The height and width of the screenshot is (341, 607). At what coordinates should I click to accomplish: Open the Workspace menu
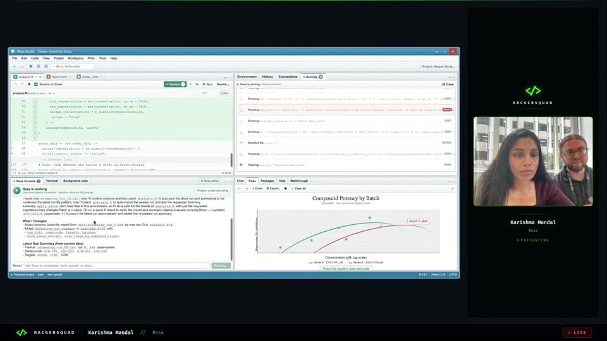pyautogui.click(x=75, y=58)
